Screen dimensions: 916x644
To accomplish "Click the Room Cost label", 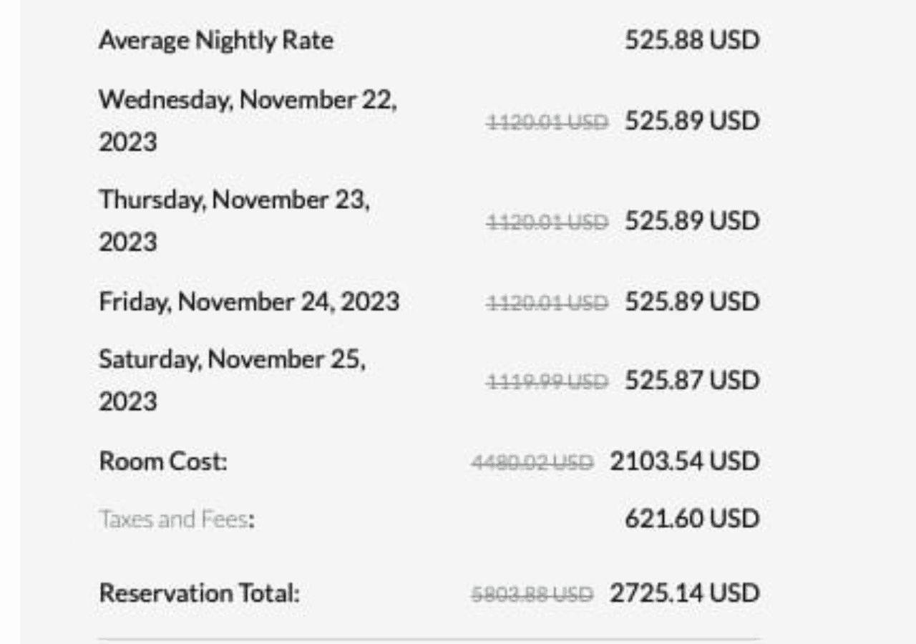I will point(162,462).
